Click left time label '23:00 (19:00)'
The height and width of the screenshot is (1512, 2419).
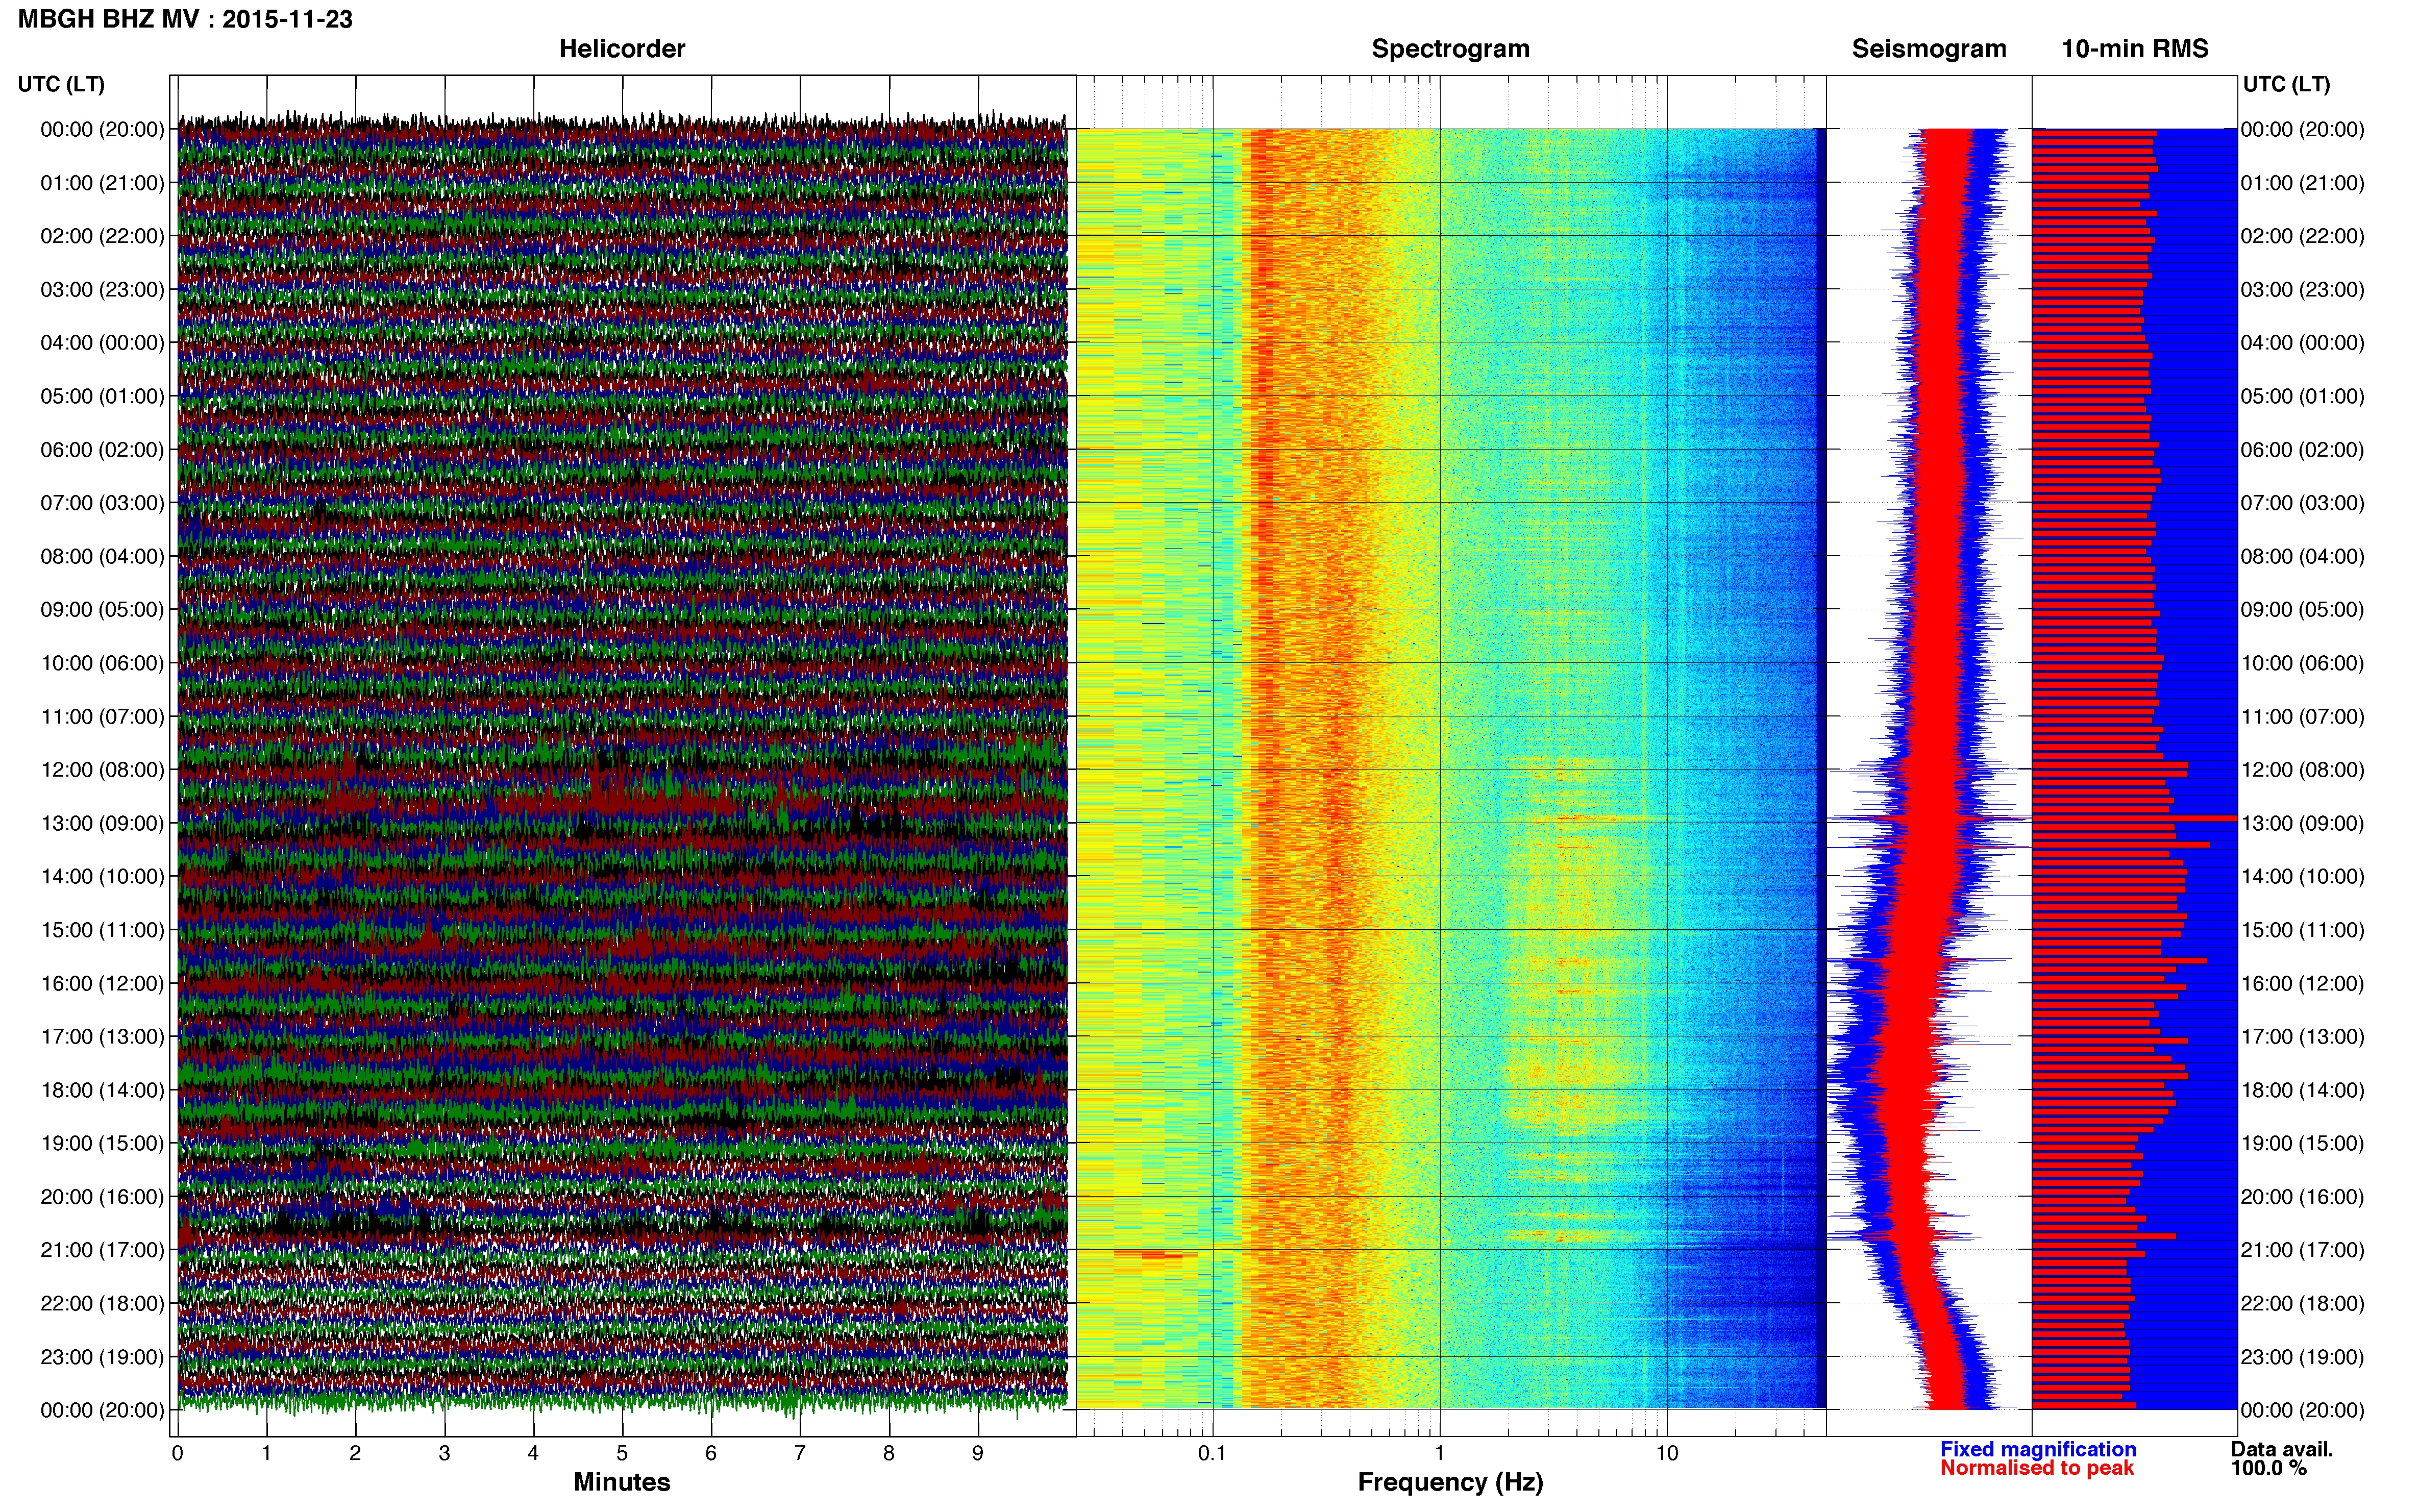[x=102, y=1357]
